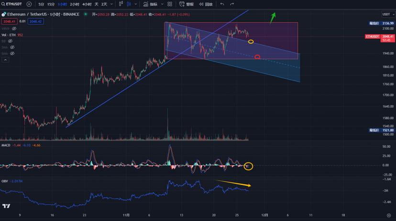Click the plus icon to add a symbol
Viewport: 396px width, 221px height.
[x=29, y=4]
